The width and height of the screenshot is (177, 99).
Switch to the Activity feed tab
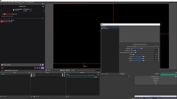click(15, 70)
